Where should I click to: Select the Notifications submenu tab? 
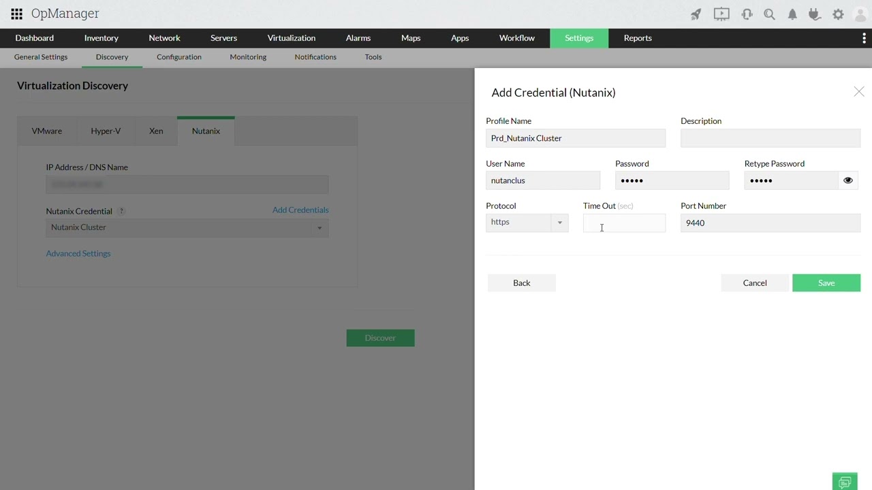(315, 57)
